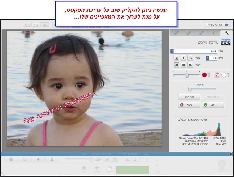Toggle bold formatting for the text
Viewport: 234px width, 177px height.
tap(190, 58)
